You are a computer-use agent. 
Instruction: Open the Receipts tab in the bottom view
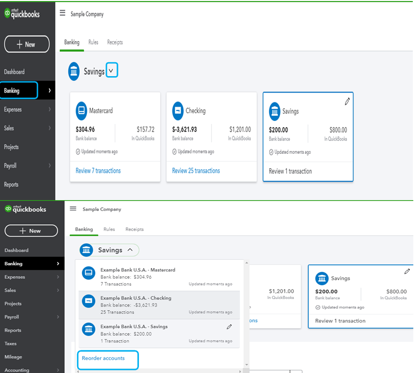[134, 229]
